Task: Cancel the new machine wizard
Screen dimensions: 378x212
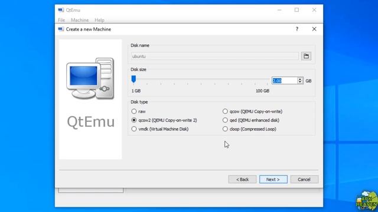Action: click(x=304, y=179)
